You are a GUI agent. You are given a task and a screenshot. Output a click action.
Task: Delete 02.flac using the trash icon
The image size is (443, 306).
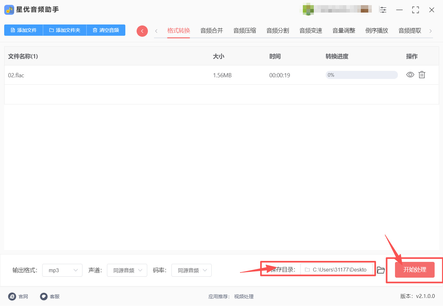point(422,75)
